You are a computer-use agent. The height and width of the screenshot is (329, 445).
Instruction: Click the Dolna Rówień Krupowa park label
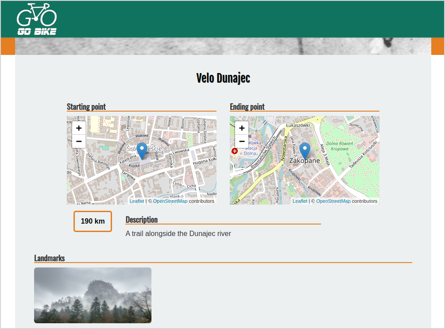340,146
